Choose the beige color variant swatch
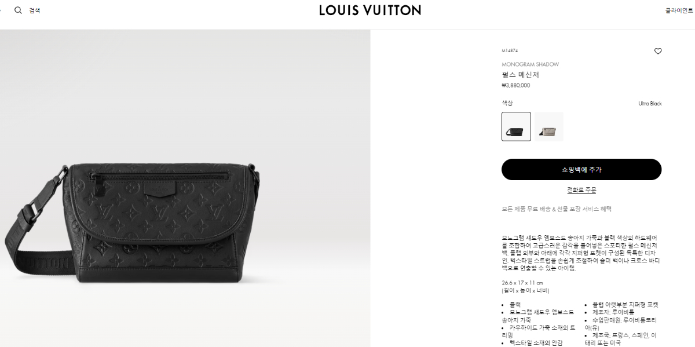 pyautogui.click(x=548, y=126)
